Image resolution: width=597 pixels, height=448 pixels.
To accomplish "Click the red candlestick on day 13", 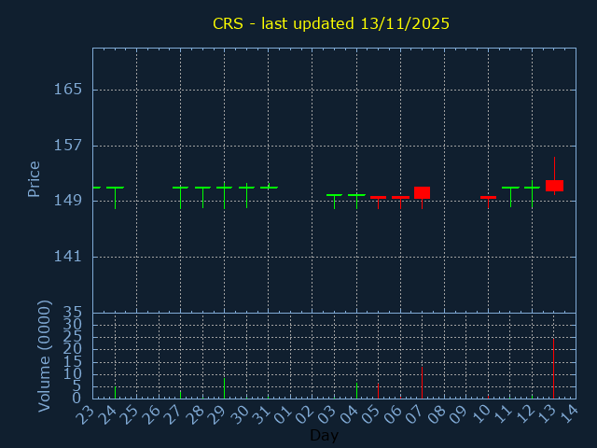I will point(554,186).
